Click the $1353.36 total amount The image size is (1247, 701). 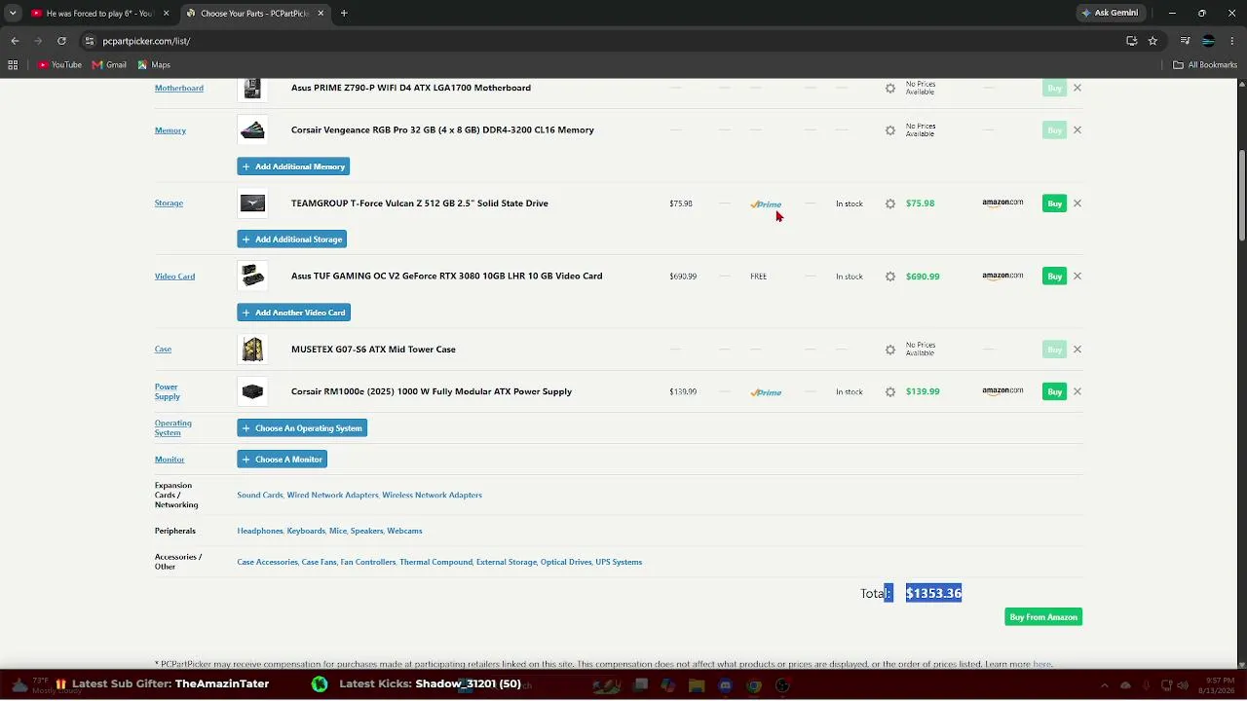pos(933,593)
